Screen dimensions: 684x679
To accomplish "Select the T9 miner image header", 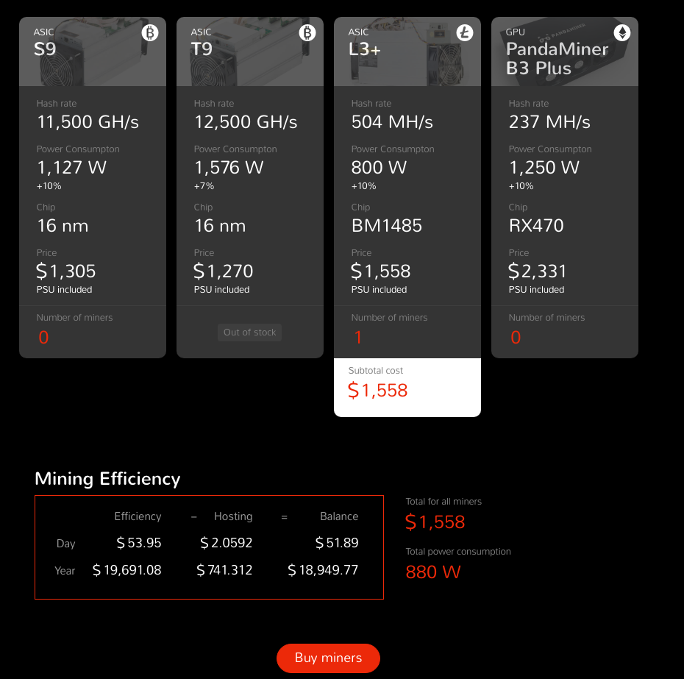I will point(250,53).
